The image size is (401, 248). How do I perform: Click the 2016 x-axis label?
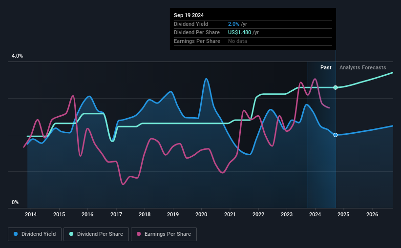87,214
